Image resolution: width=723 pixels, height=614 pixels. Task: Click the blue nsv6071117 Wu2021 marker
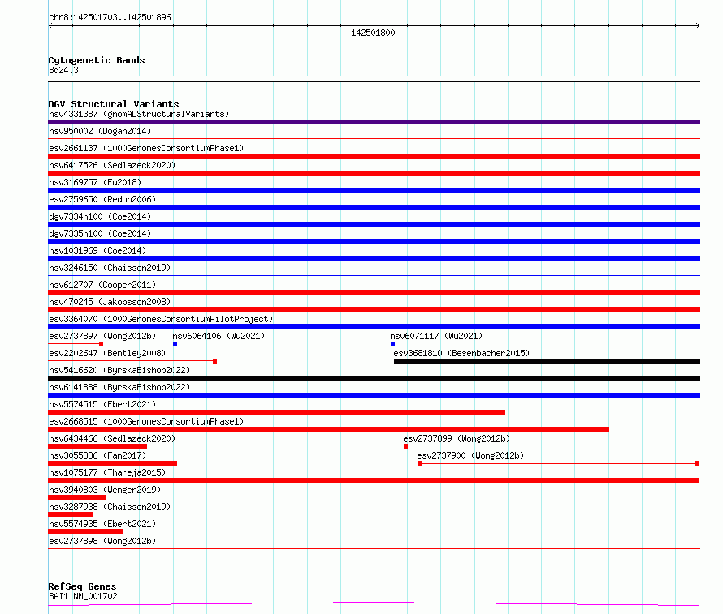[x=393, y=344]
